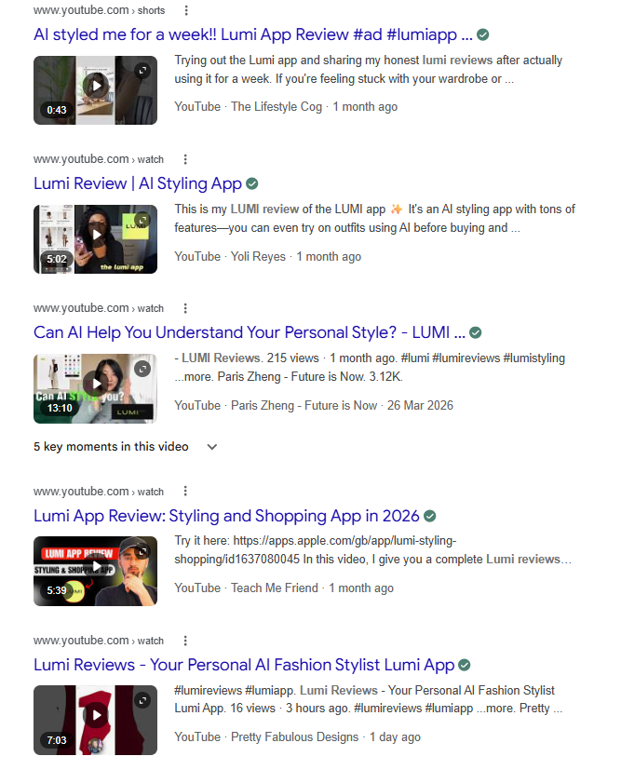Click verified badge beside 'Lumi Review | AI Styling App'

pyautogui.click(x=252, y=183)
